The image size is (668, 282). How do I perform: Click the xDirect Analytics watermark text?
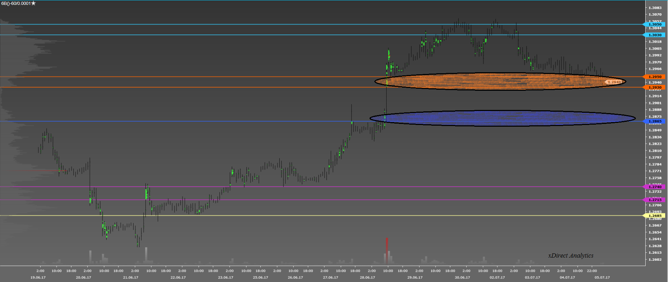[x=570, y=255]
